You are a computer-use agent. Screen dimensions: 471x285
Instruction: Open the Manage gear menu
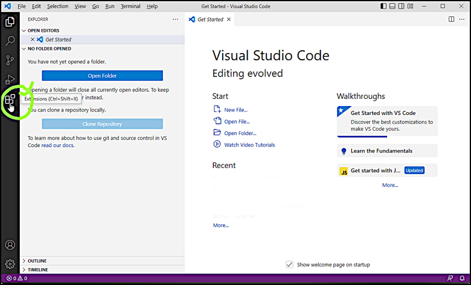pyautogui.click(x=10, y=264)
